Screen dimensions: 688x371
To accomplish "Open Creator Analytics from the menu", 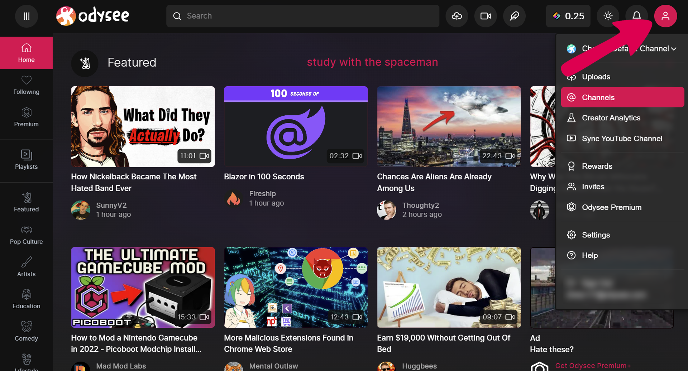I will tap(611, 117).
